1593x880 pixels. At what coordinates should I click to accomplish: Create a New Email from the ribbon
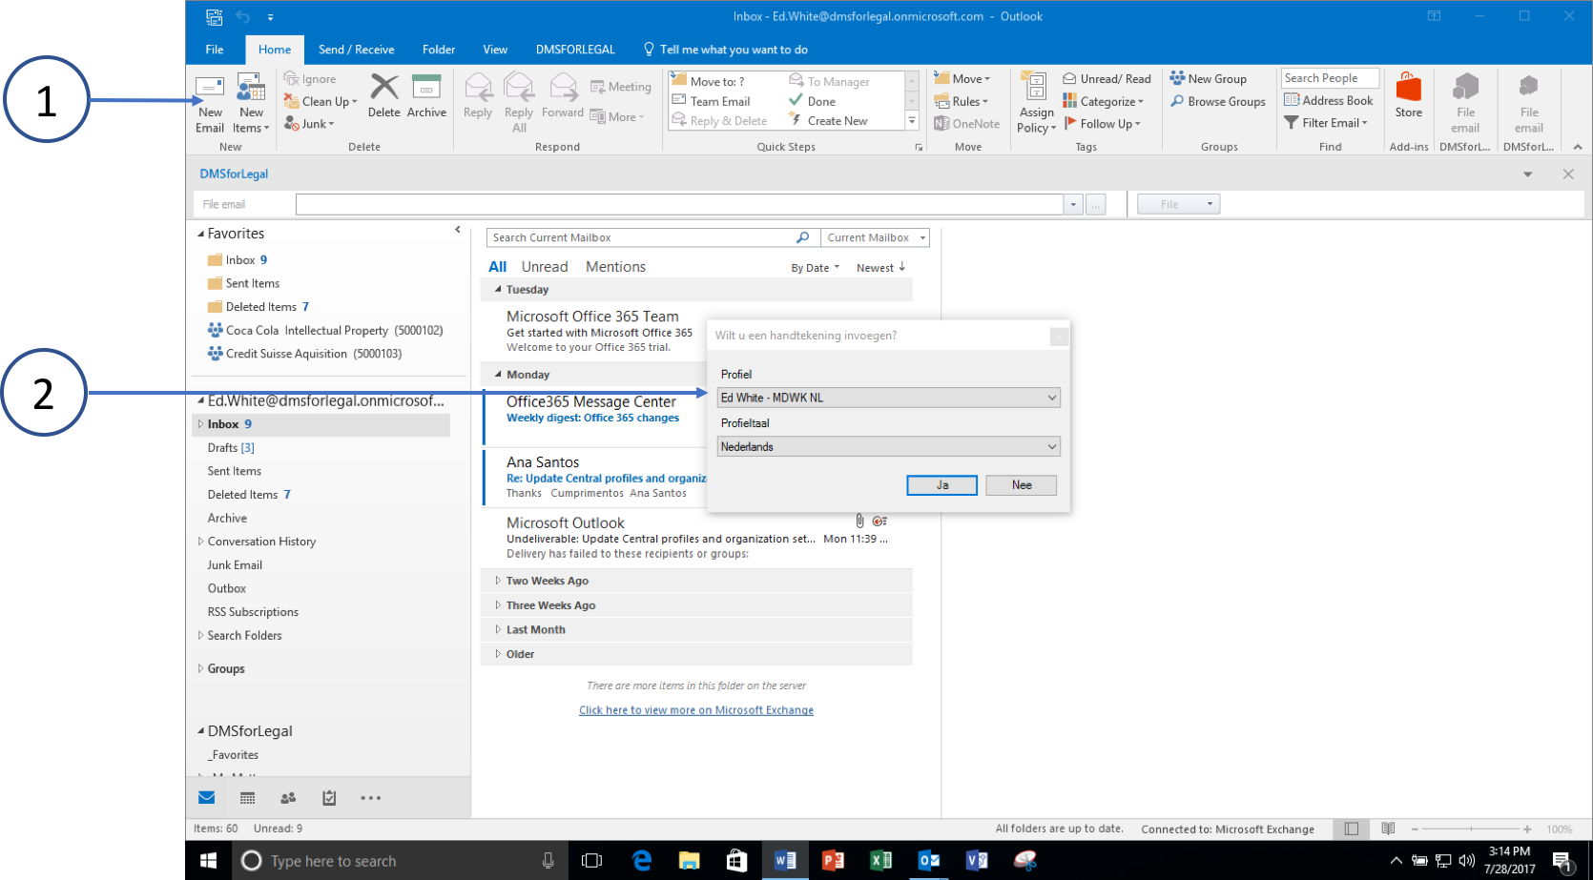click(x=210, y=104)
